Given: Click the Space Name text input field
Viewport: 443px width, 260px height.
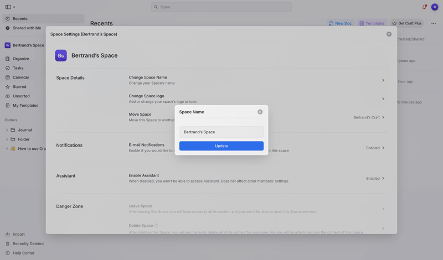Looking at the screenshot, I should pos(221,132).
